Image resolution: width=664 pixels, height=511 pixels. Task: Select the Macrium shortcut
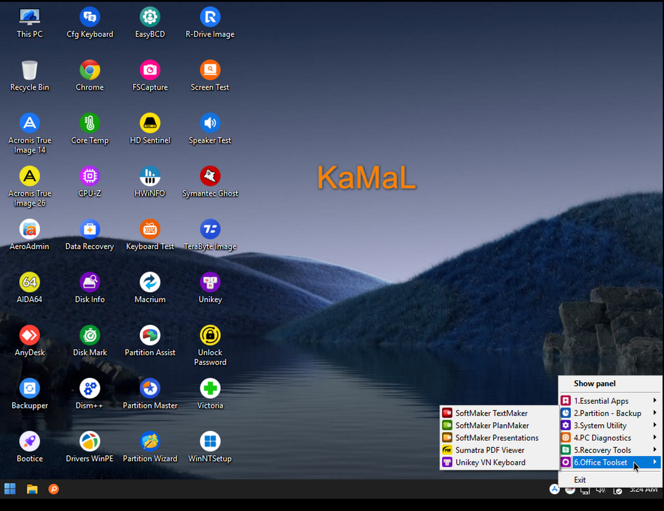[150, 289]
